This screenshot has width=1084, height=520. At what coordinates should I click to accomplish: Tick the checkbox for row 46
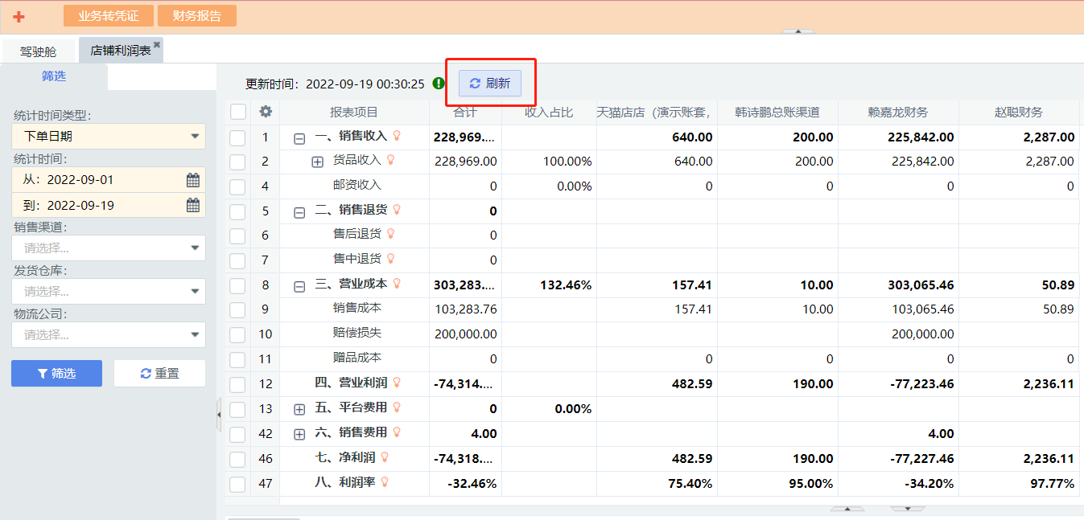(237, 459)
